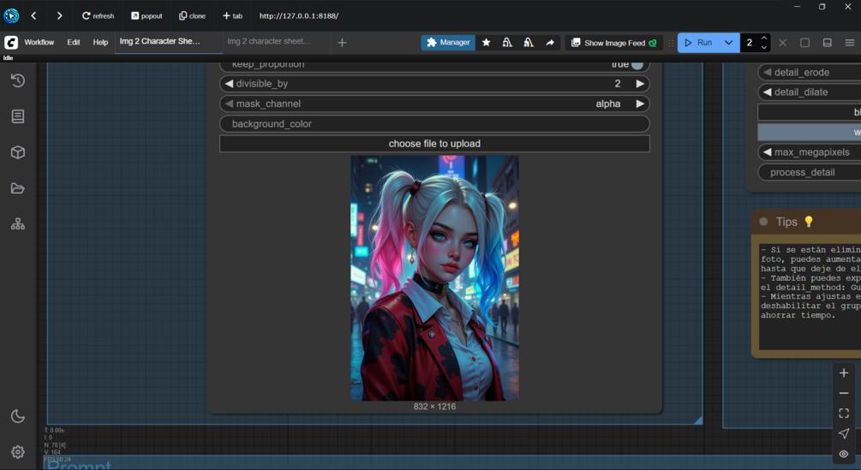Click the ComfyUI logo icon

pyautogui.click(x=11, y=42)
